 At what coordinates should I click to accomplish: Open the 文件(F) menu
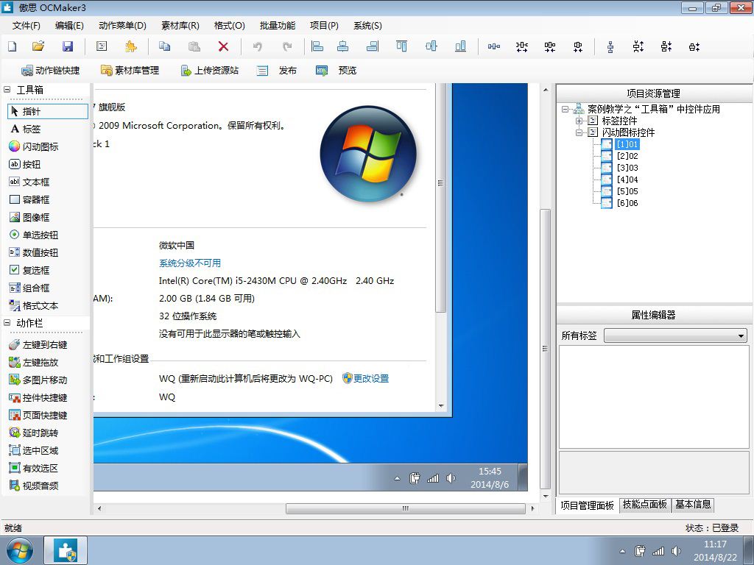click(26, 26)
